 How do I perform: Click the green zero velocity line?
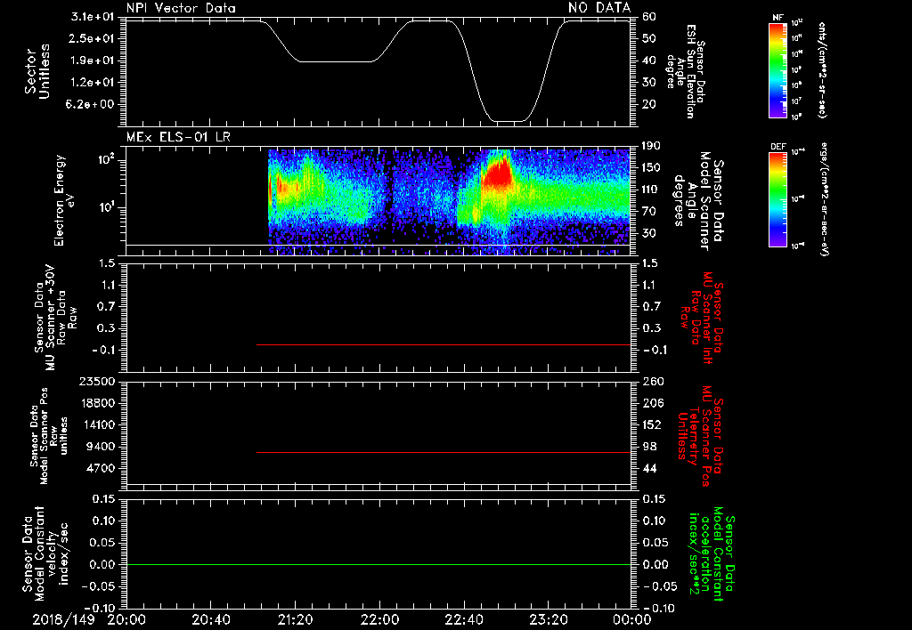(378, 564)
